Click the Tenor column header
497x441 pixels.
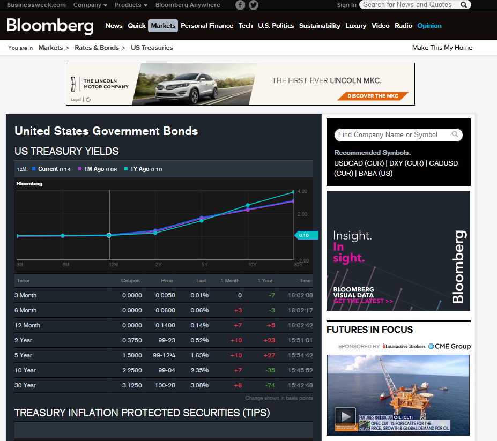23,281
